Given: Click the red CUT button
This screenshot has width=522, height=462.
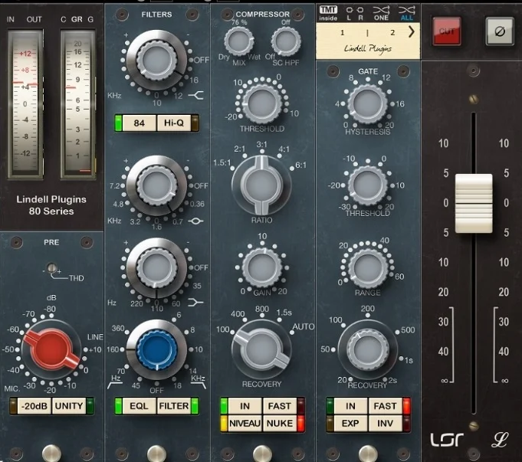Looking at the screenshot, I should [446, 31].
